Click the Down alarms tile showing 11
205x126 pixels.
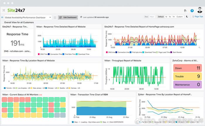187,68
